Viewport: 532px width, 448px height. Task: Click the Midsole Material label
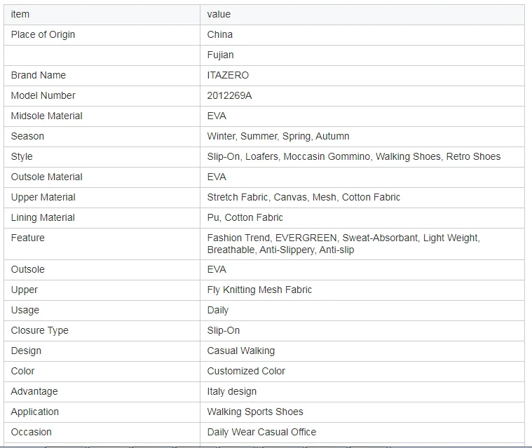(x=46, y=116)
